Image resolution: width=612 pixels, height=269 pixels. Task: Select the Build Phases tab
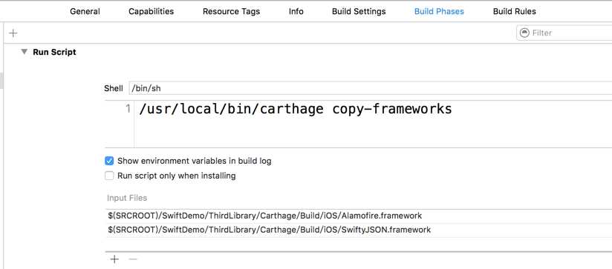click(x=439, y=11)
